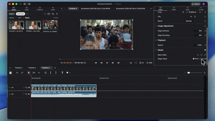This screenshot has width=215, height=121.
Task: Toggle V1 track link icon
Action: click(26, 88)
